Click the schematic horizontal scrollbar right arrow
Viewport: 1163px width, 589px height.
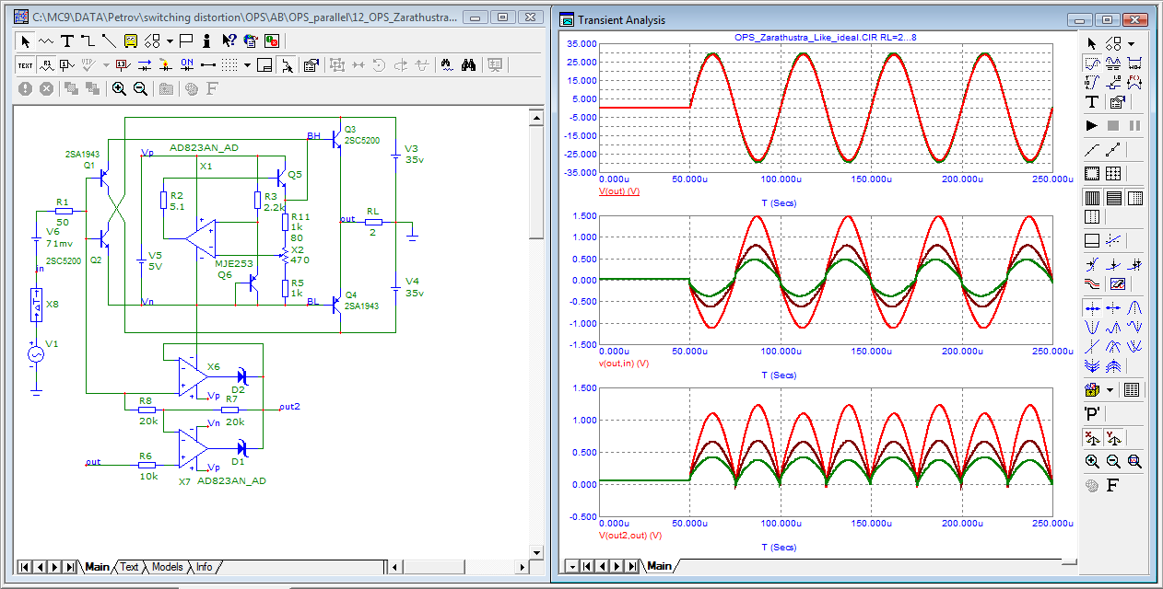522,567
